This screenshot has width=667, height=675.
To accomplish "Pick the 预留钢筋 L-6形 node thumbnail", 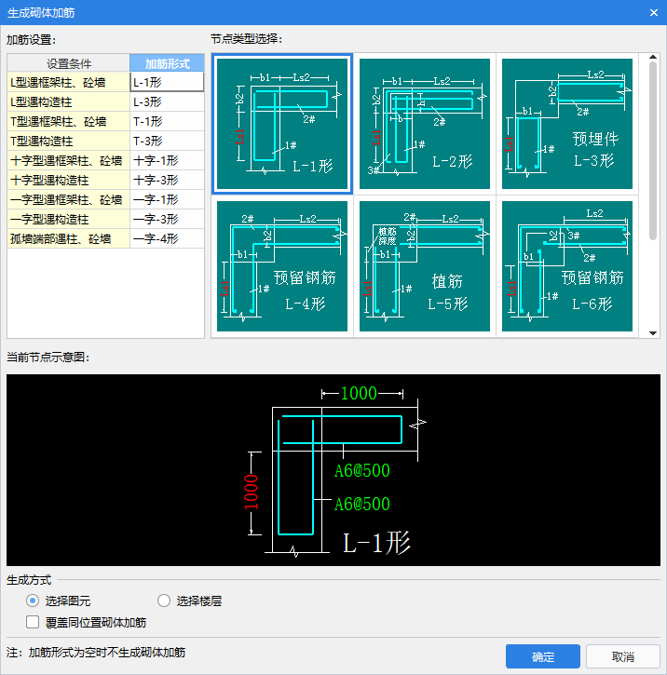I will 567,266.
